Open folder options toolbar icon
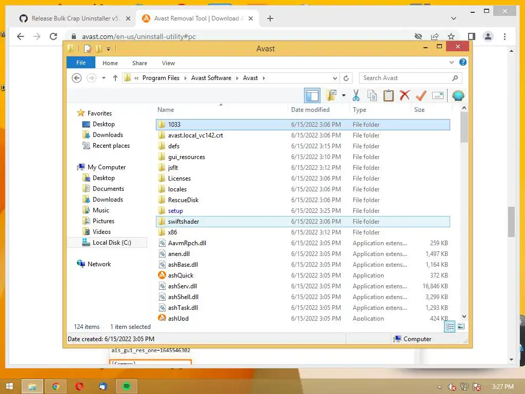 pos(332,96)
